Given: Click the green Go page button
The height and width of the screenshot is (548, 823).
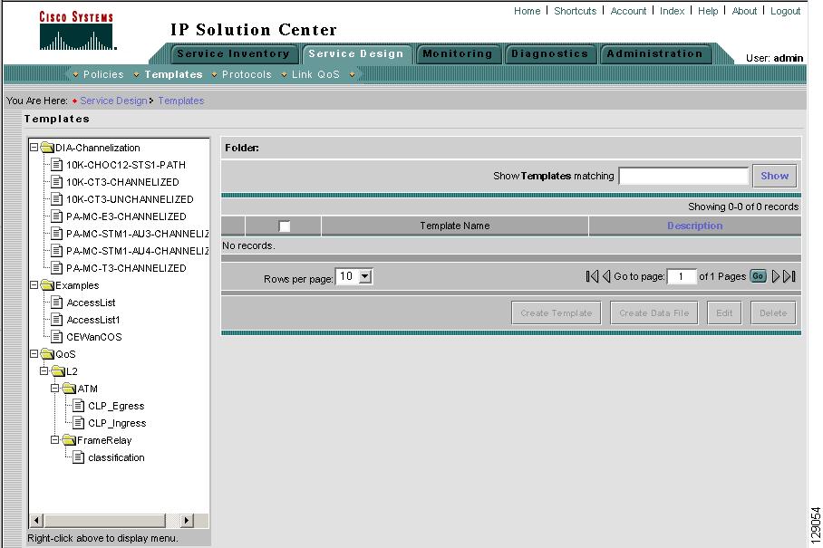Looking at the screenshot, I should click(758, 276).
